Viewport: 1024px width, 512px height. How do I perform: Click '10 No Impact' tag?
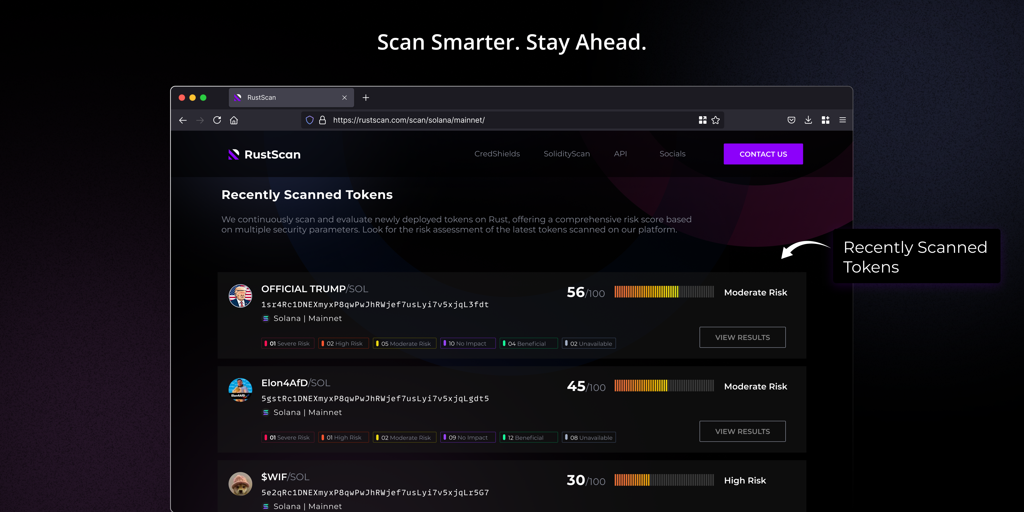[468, 343]
